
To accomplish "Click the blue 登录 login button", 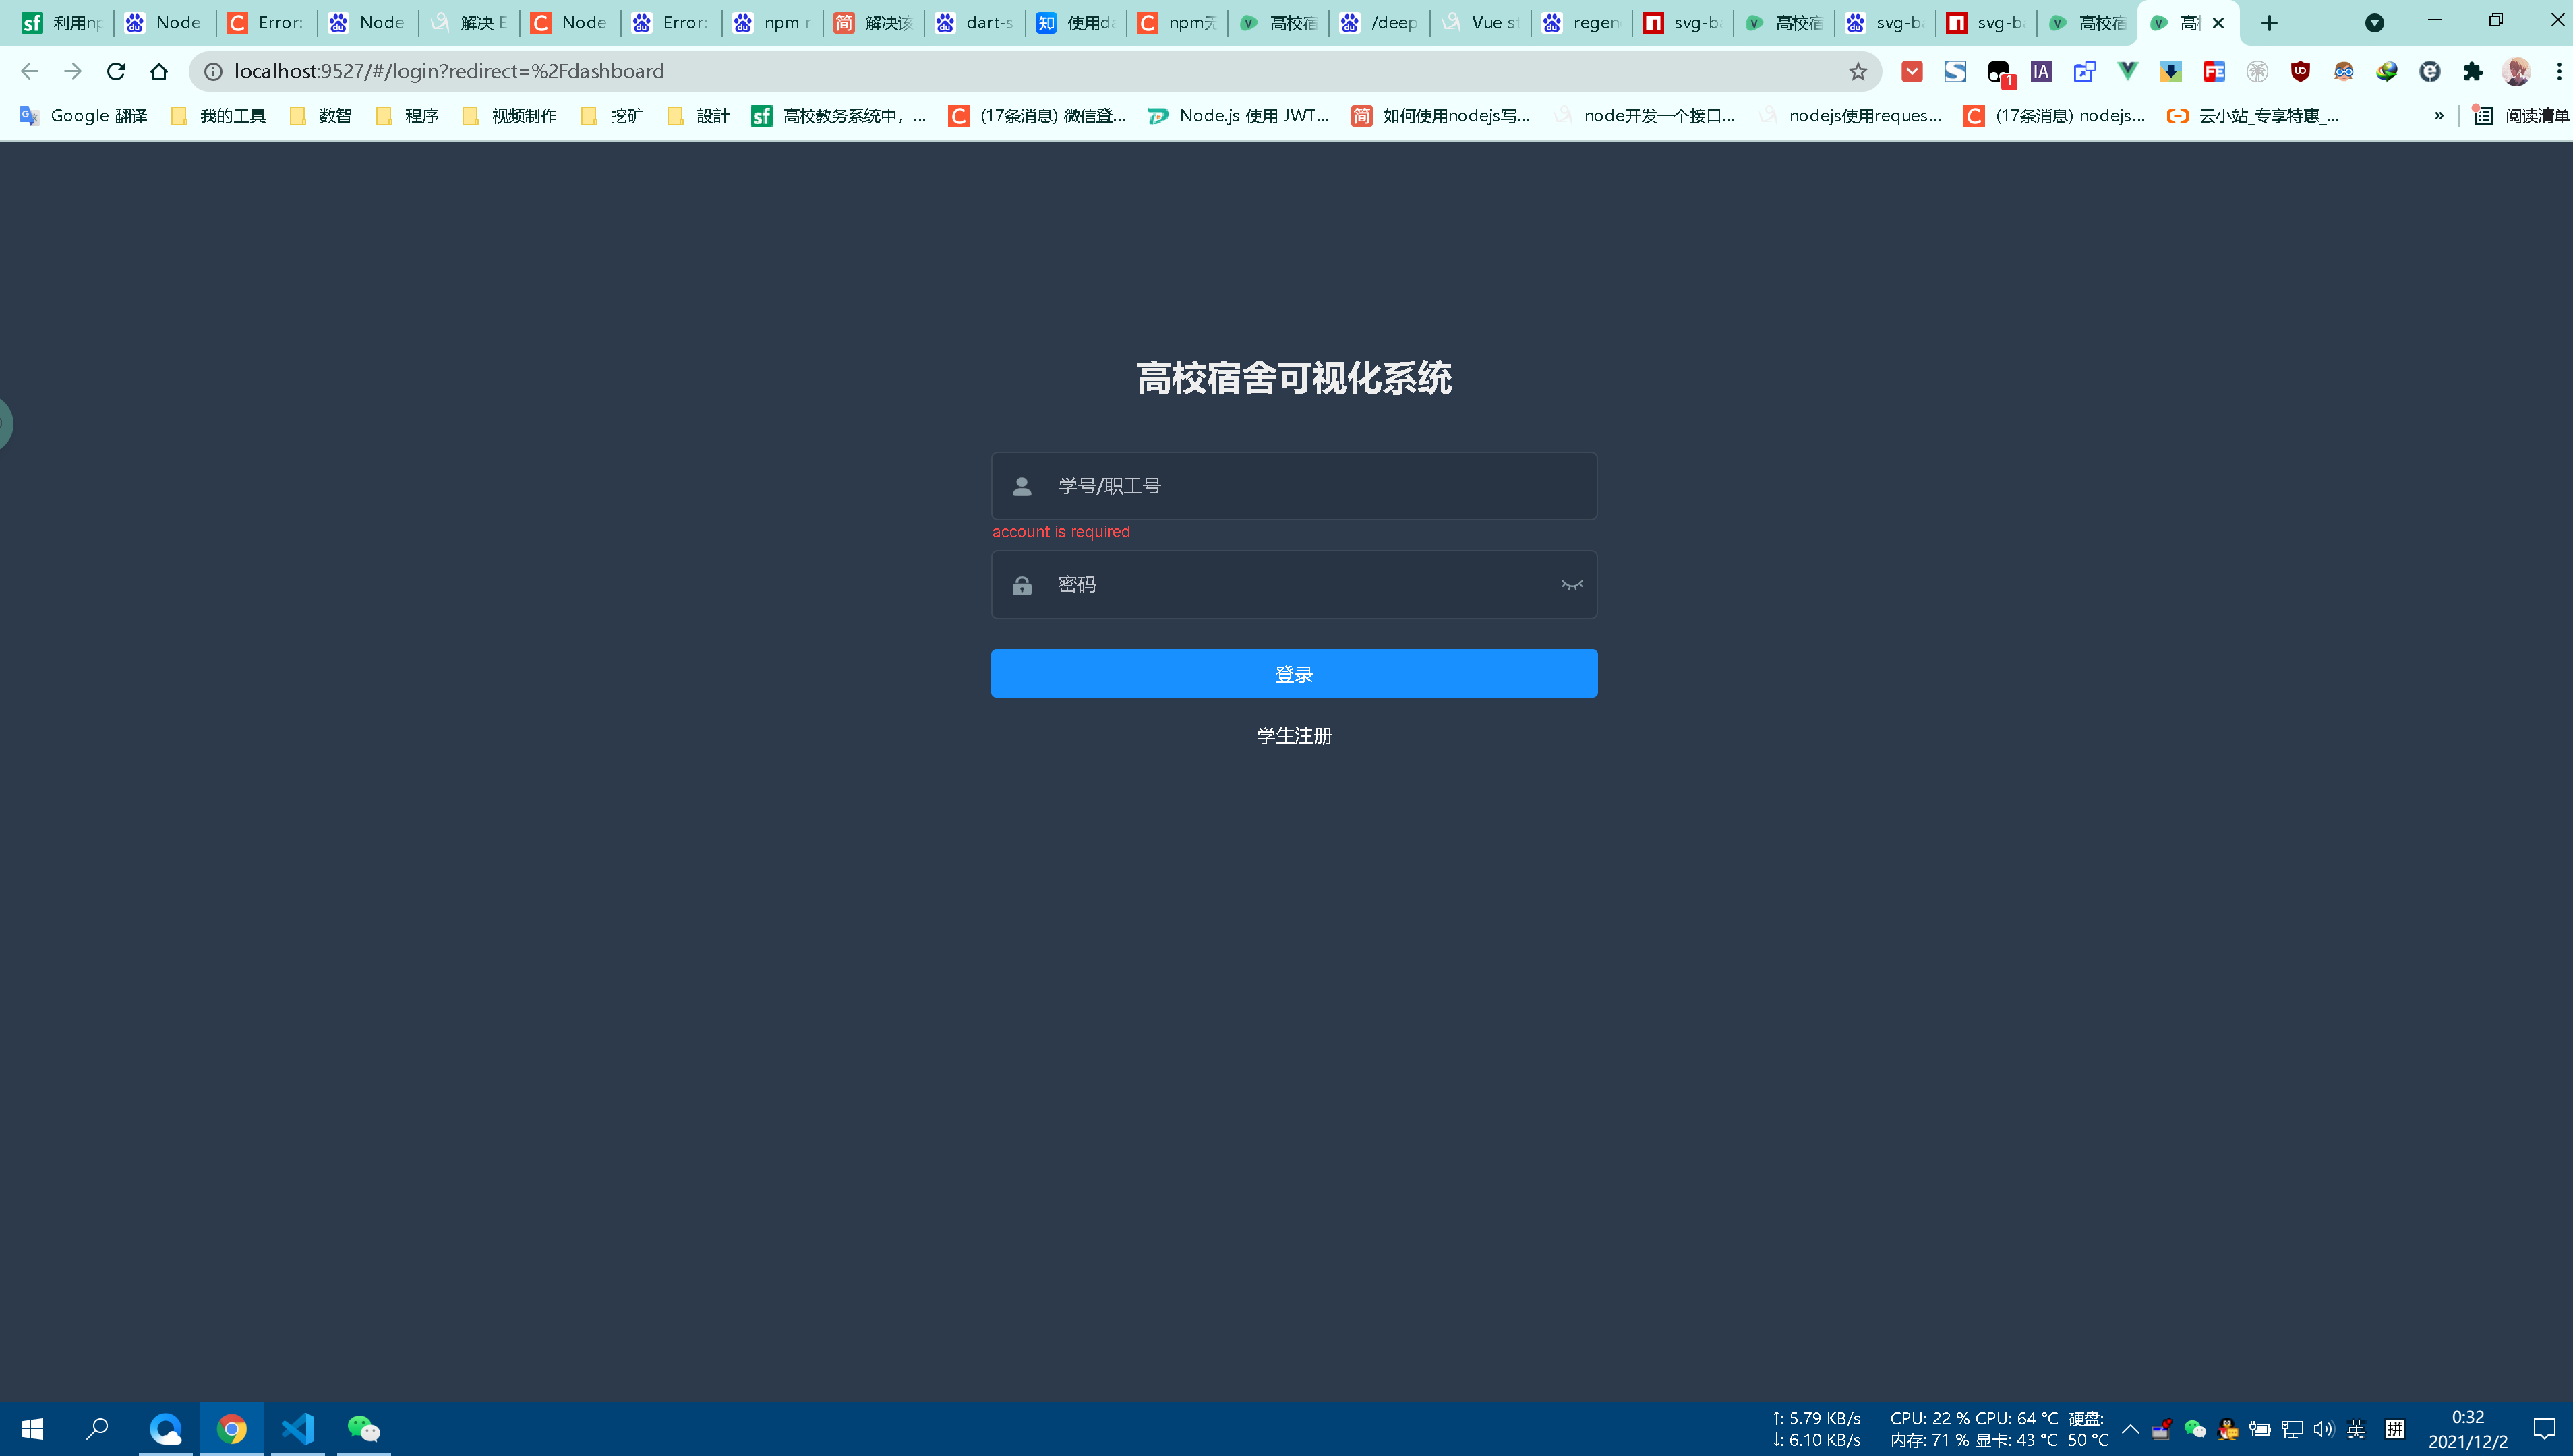I will click(x=1293, y=673).
